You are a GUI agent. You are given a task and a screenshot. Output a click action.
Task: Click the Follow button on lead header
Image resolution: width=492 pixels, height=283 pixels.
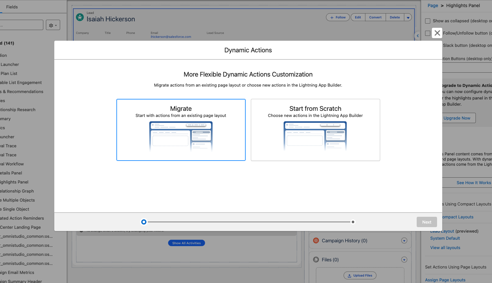coord(338,17)
